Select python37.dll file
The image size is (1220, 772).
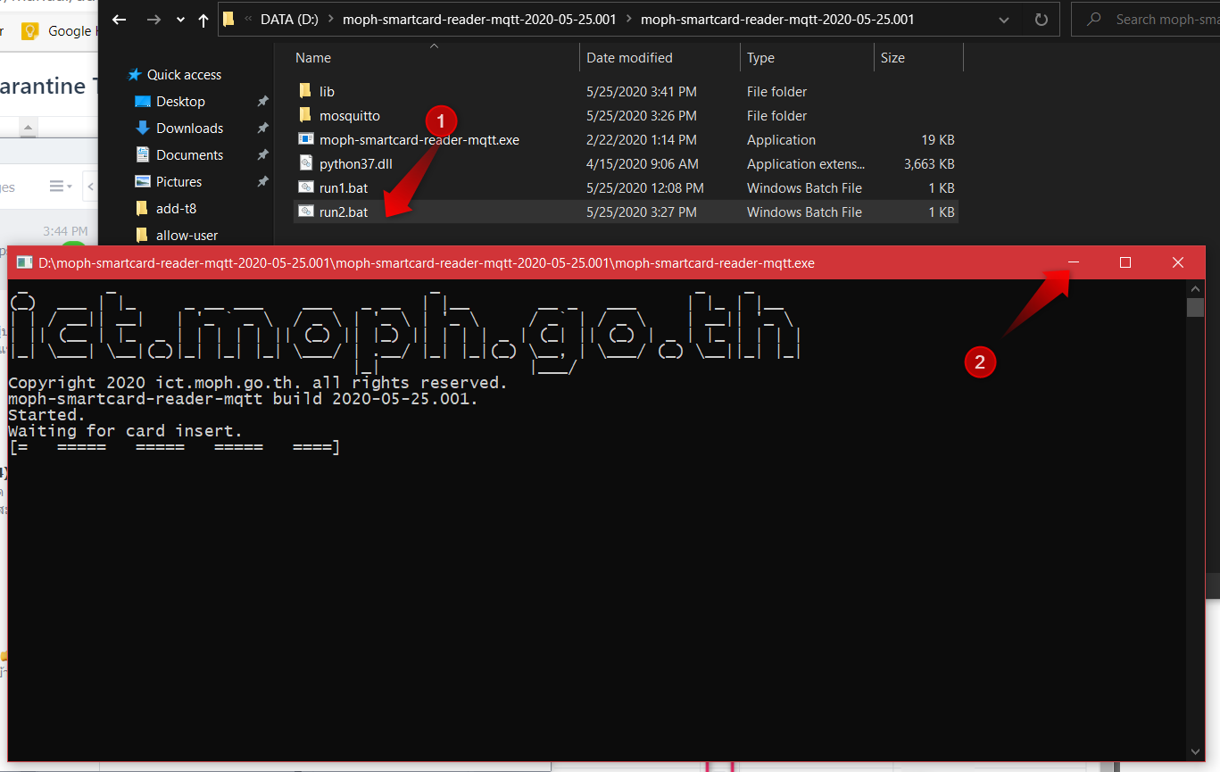356,164
